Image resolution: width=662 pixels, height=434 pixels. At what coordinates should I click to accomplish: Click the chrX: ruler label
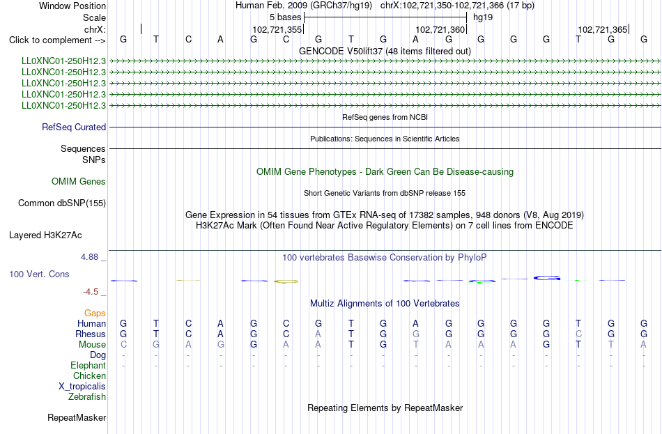pyautogui.click(x=95, y=29)
